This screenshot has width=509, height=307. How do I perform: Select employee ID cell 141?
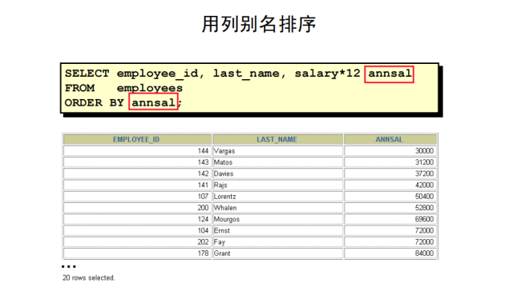point(137,185)
